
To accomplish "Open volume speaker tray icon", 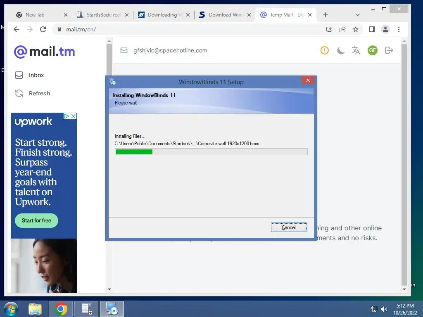I will point(384,309).
